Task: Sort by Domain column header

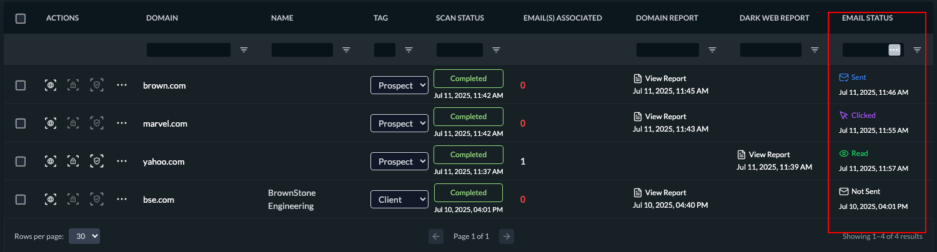Action: pyautogui.click(x=162, y=18)
